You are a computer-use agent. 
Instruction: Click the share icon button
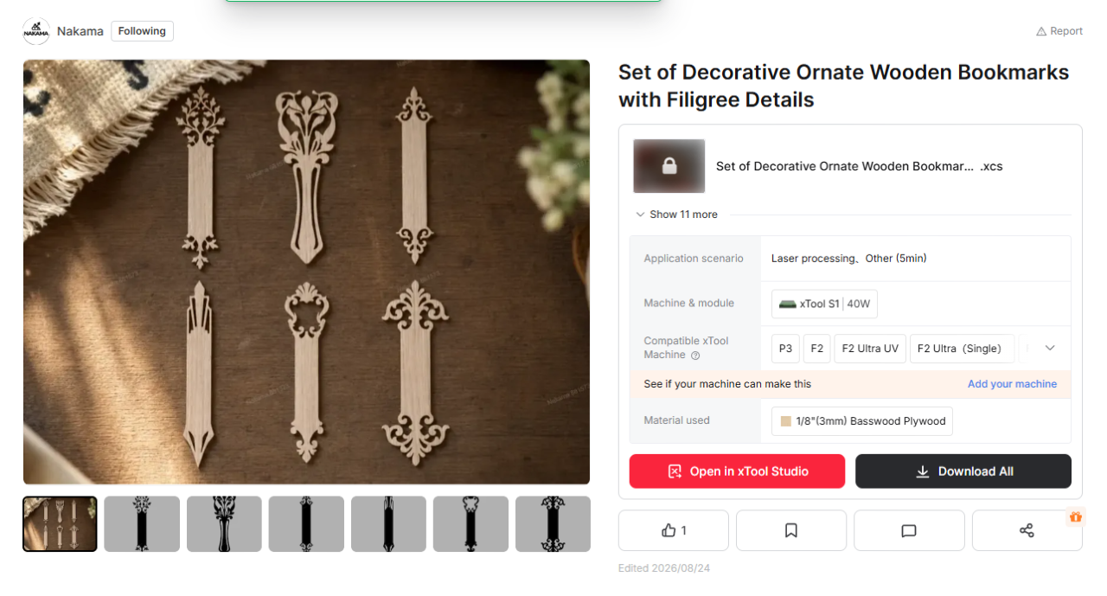pos(1027,530)
